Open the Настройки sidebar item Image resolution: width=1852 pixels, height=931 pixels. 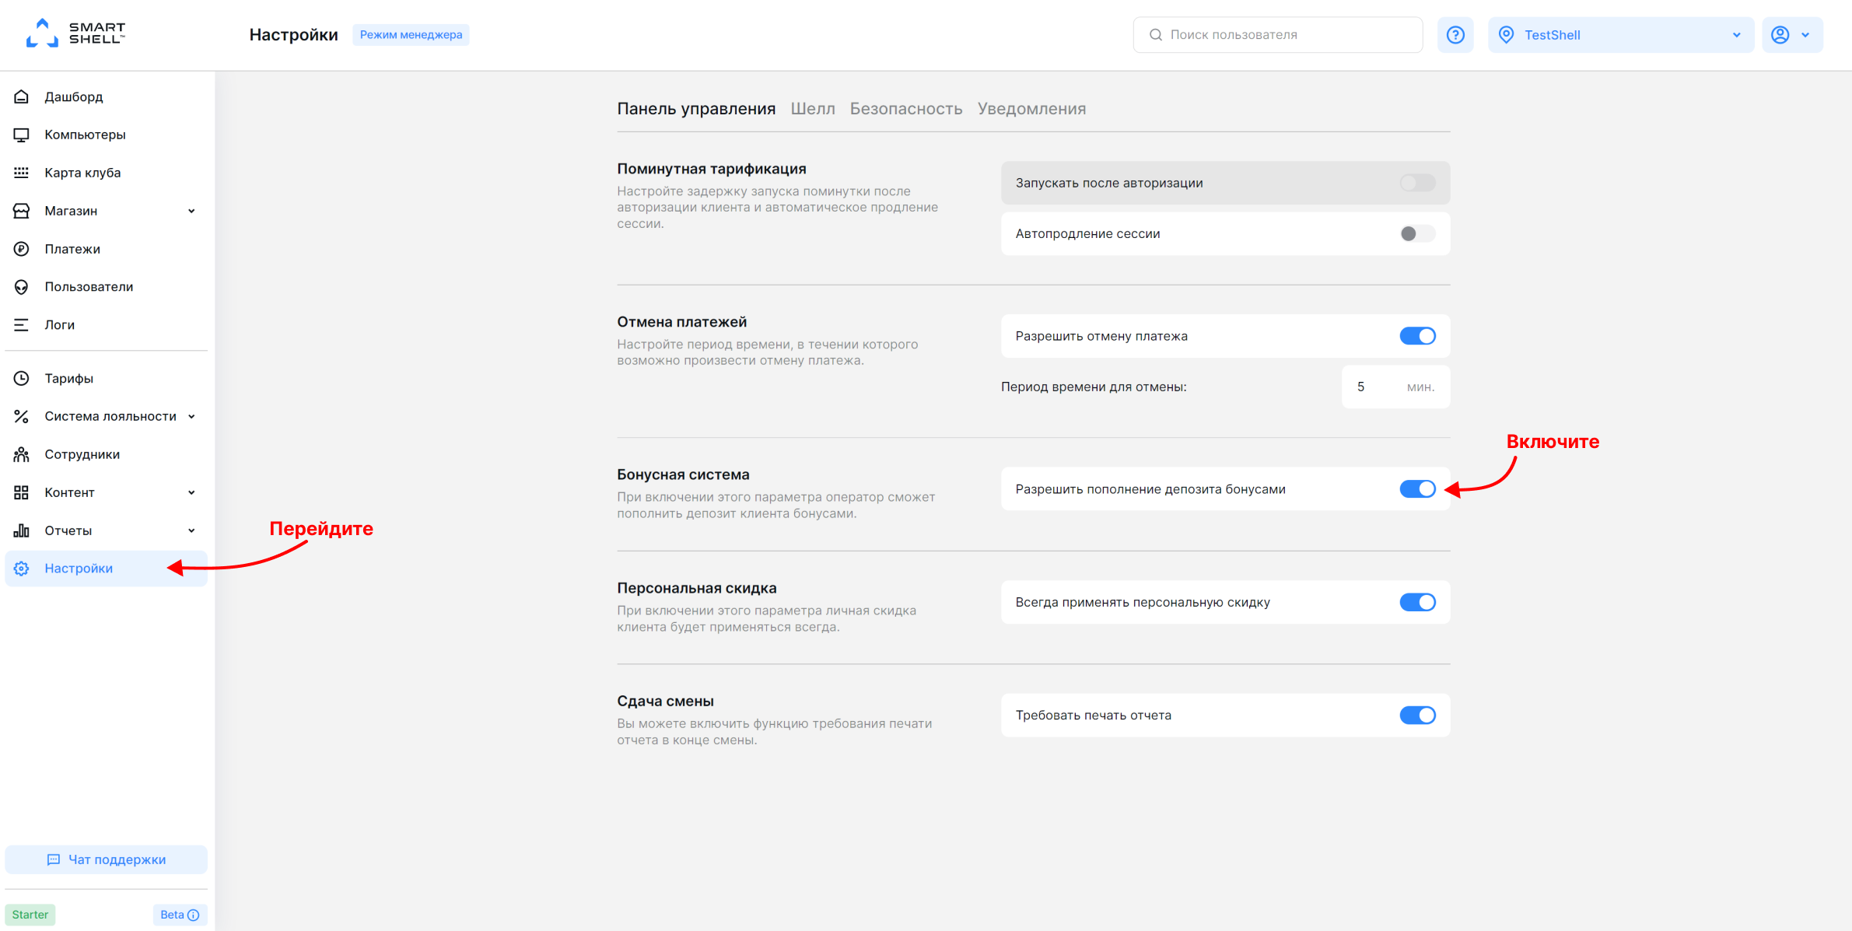coord(107,569)
